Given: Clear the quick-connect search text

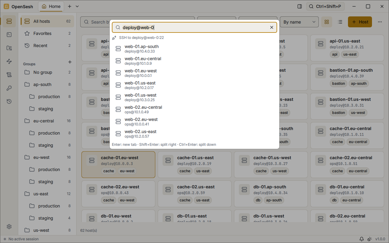Looking at the screenshot, I should (x=272, y=27).
